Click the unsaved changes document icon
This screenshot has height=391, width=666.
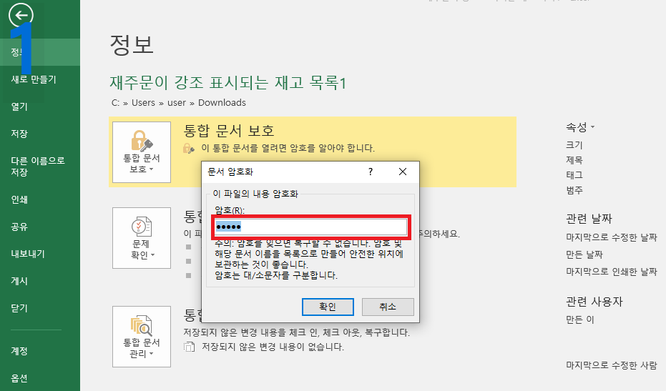[x=189, y=347]
